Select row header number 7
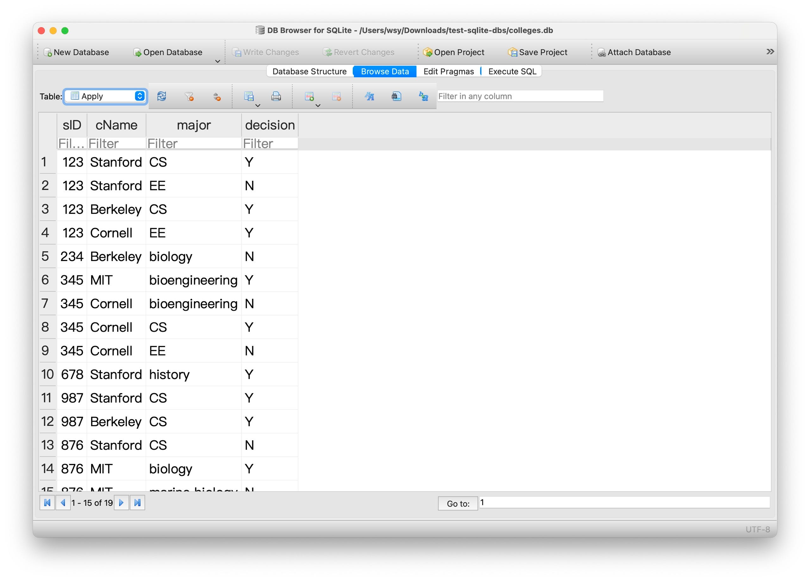This screenshot has height=581, width=810. point(47,303)
